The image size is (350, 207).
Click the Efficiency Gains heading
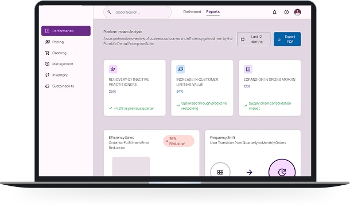(121, 138)
